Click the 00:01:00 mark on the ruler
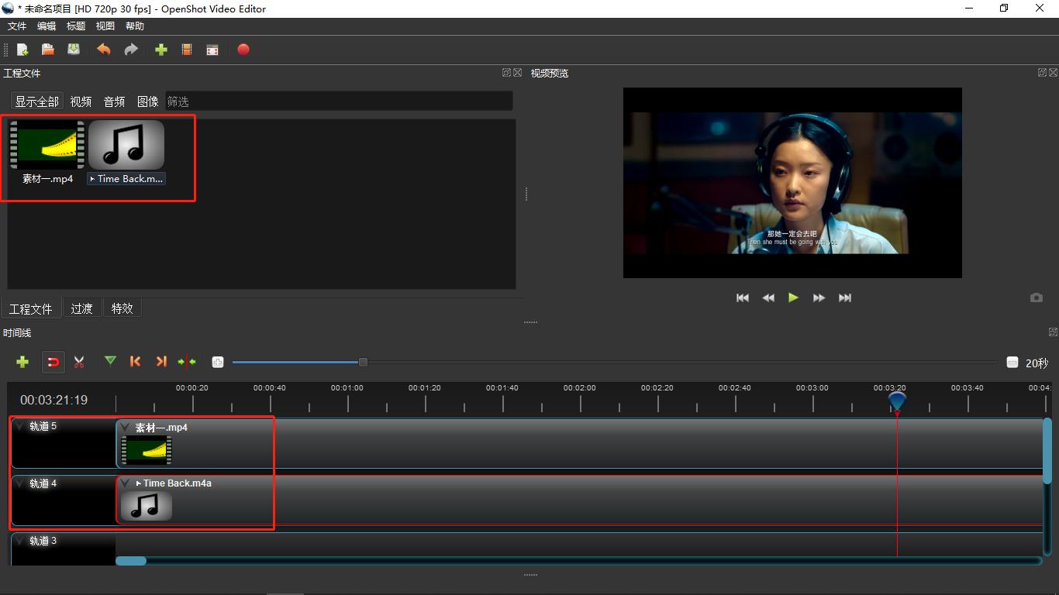The height and width of the screenshot is (595, 1059). coord(347,387)
